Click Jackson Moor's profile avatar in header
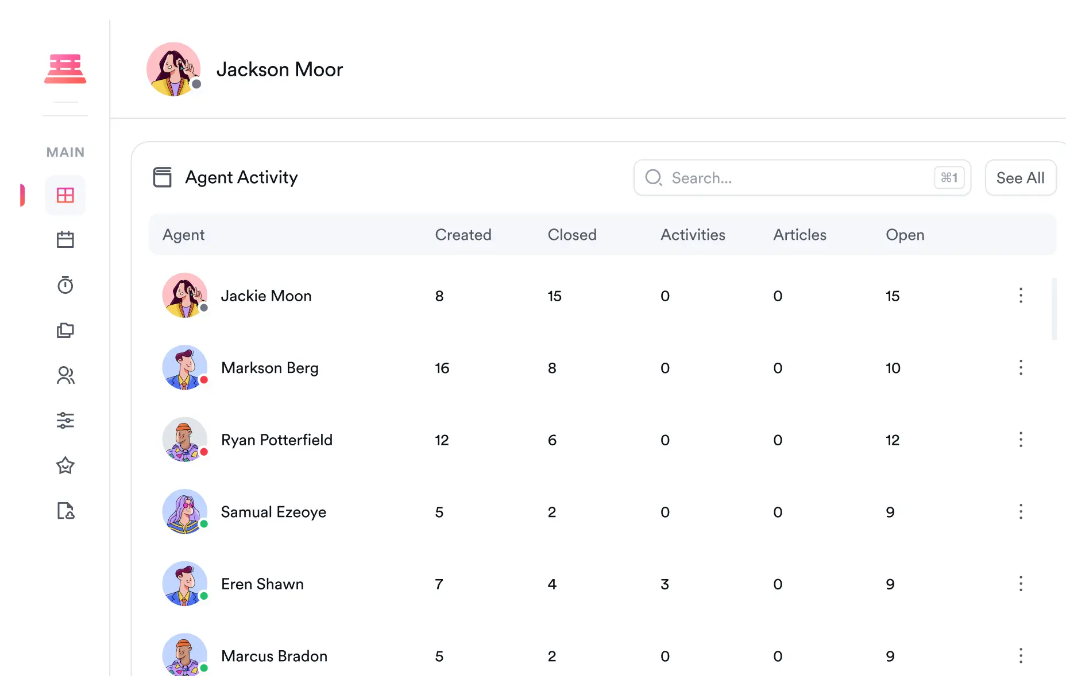 [173, 69]
